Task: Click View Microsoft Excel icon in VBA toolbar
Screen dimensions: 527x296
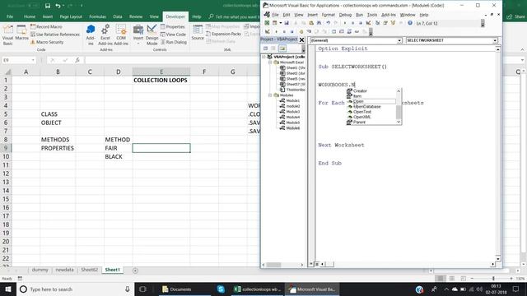Action: (267, 23)
